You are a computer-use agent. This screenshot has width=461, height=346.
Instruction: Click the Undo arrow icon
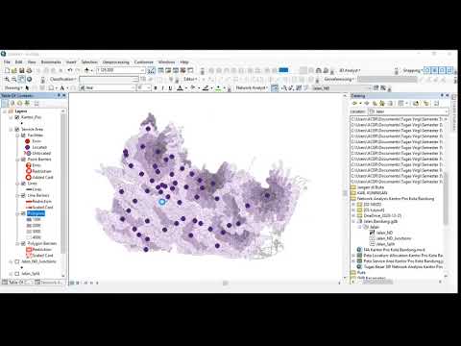coord(70,70)
